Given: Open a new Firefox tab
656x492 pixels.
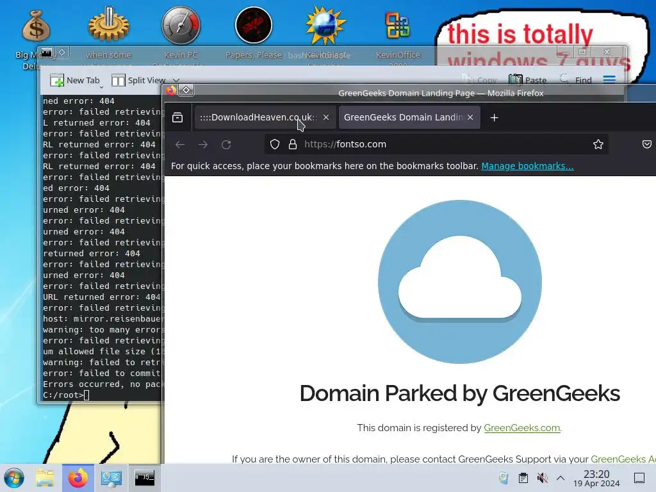Looking at the screenshot, I should click(x=494, y=118).
